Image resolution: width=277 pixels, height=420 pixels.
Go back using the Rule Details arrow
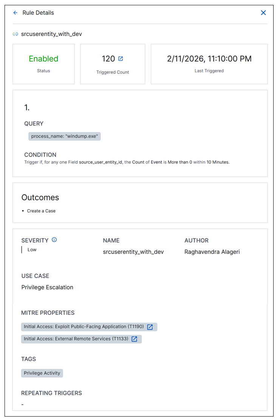tap(15, 13)
